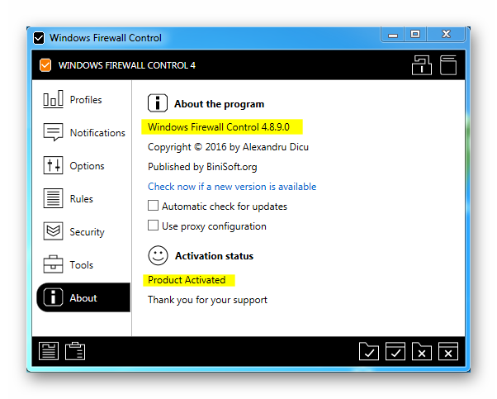Click Check now if a new version is available
Image resolution: width=497 pixels, height=399 pixels.
click(x=232, y=187)
